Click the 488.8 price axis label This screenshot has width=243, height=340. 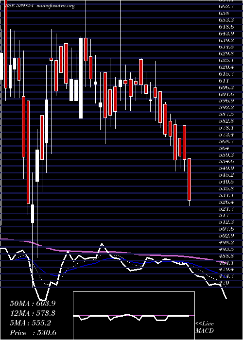tap(226, 256)
